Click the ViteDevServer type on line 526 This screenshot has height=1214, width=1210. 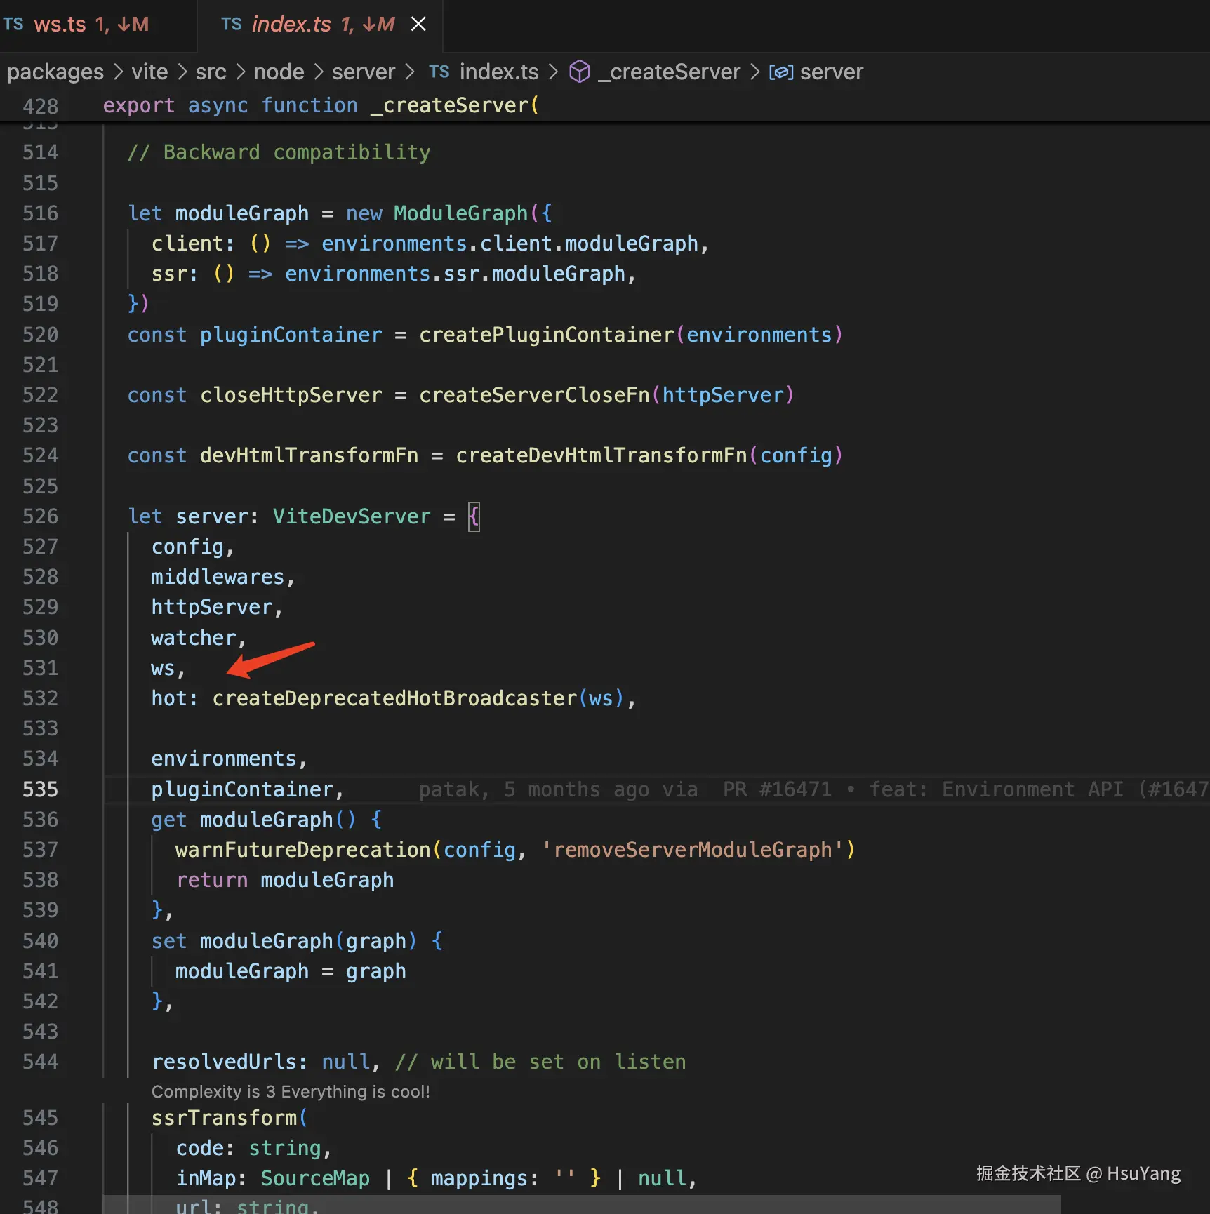tap(352, 516)
